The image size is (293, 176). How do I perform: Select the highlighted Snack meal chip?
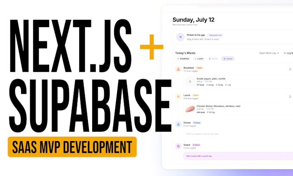pos(228,59)
